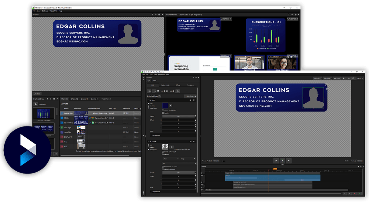Click Google Sheets icon in Lower Third row
369x206 pixels.
[93, 123]
